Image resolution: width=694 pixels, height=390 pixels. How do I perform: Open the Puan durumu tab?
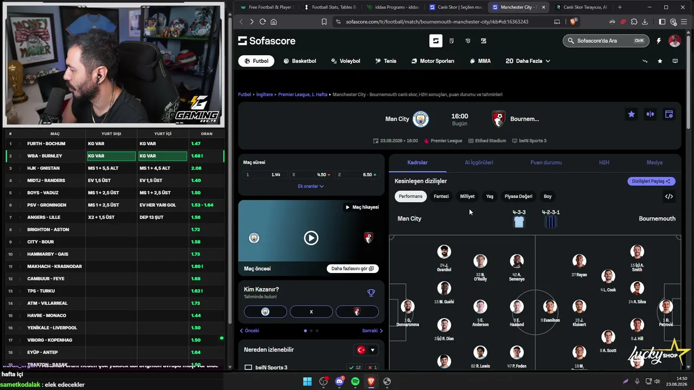point(546,162)
